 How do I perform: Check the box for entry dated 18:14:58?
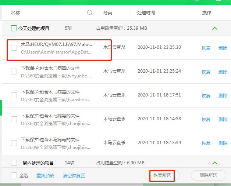click(x=14, y=119)
